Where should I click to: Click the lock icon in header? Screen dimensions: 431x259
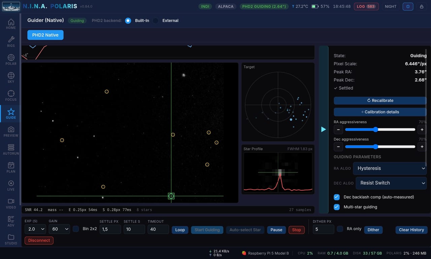422,6
